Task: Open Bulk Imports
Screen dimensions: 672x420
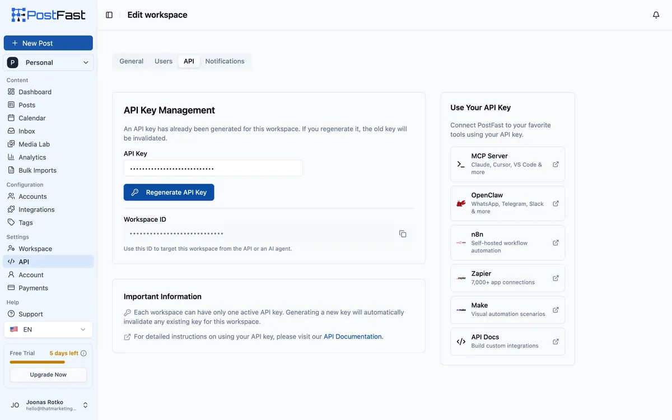Action: pyautogui.click(x=49, y=170)
